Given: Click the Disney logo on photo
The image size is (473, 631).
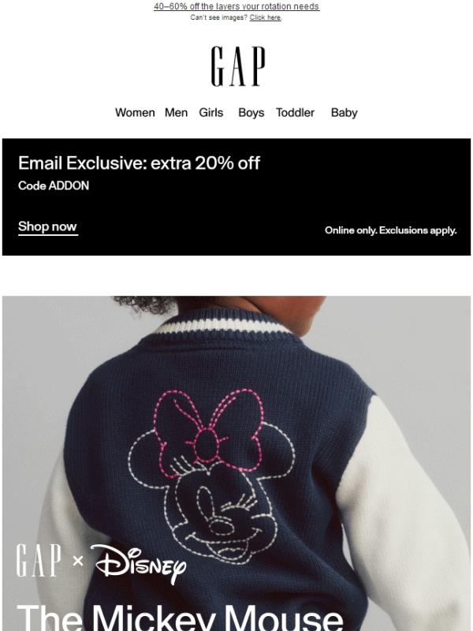Looking at the screenshot, I should [x=139, y=563].
